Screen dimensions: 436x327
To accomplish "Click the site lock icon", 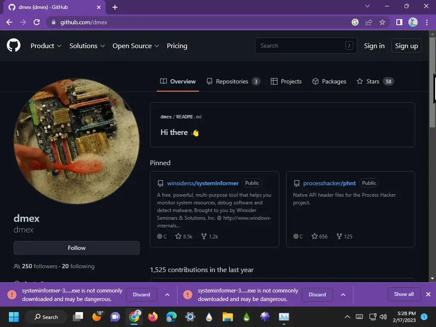I will click(53, 22).
